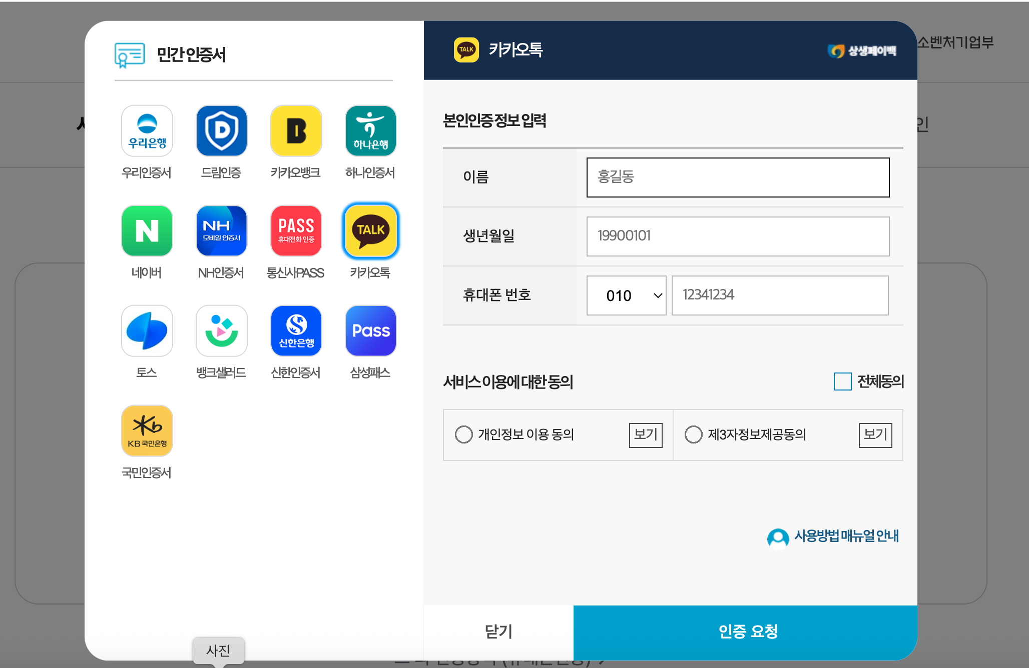Select the 카카오뱅크 icon
The width and height of the screenshot is (1029, 668).
point(296,130)
